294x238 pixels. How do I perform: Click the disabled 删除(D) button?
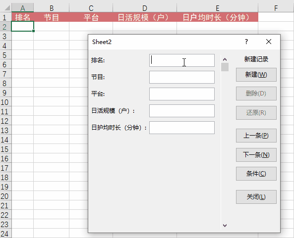[256, 94]
